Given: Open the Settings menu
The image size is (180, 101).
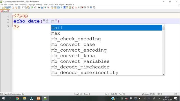Looking at the screenshot, I should [x=39, y=5].
